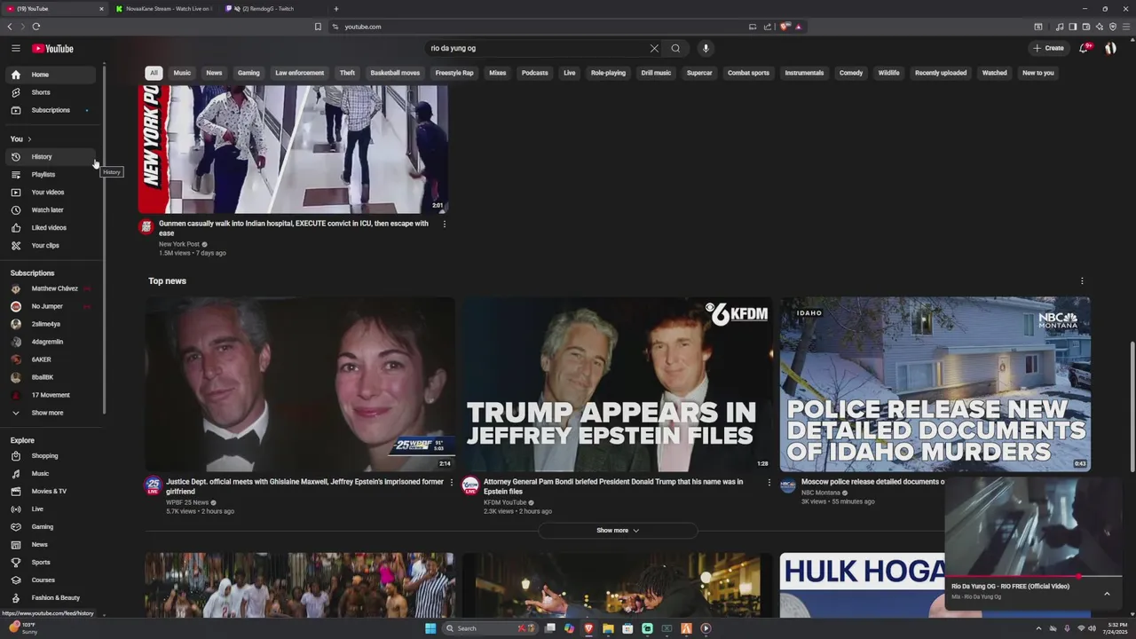The image size is (1136, 639).
Task: Clear the search box with the X
Action: [654, 49]
